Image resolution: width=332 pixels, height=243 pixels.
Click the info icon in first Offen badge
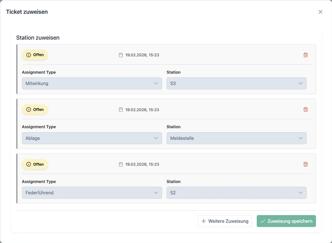28,55
